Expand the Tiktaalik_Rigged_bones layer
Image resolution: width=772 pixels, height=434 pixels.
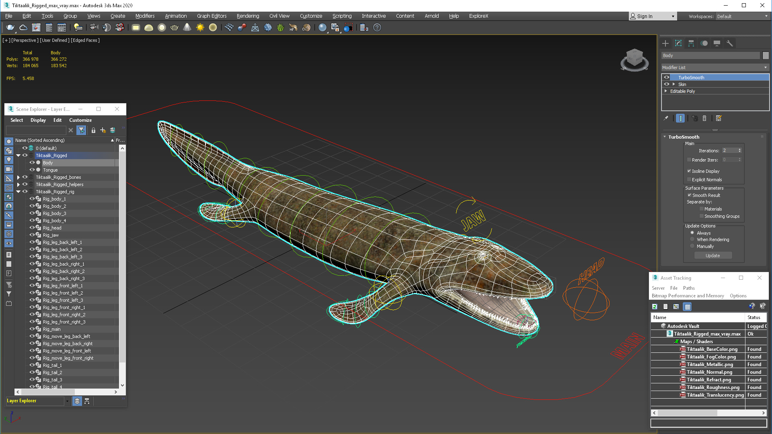(x=18, y=177)
